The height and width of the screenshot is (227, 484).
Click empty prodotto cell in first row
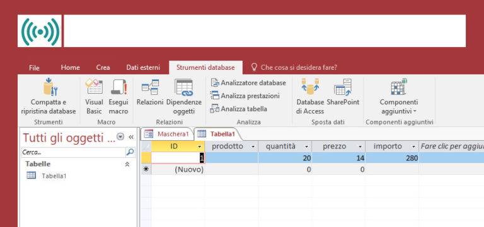coord(231,158)
